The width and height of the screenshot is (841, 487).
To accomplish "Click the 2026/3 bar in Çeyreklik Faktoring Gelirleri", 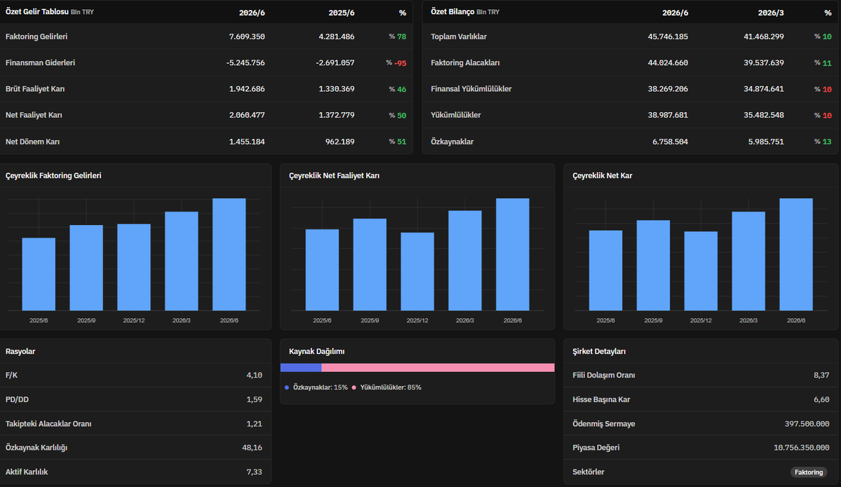I will 181,261.
